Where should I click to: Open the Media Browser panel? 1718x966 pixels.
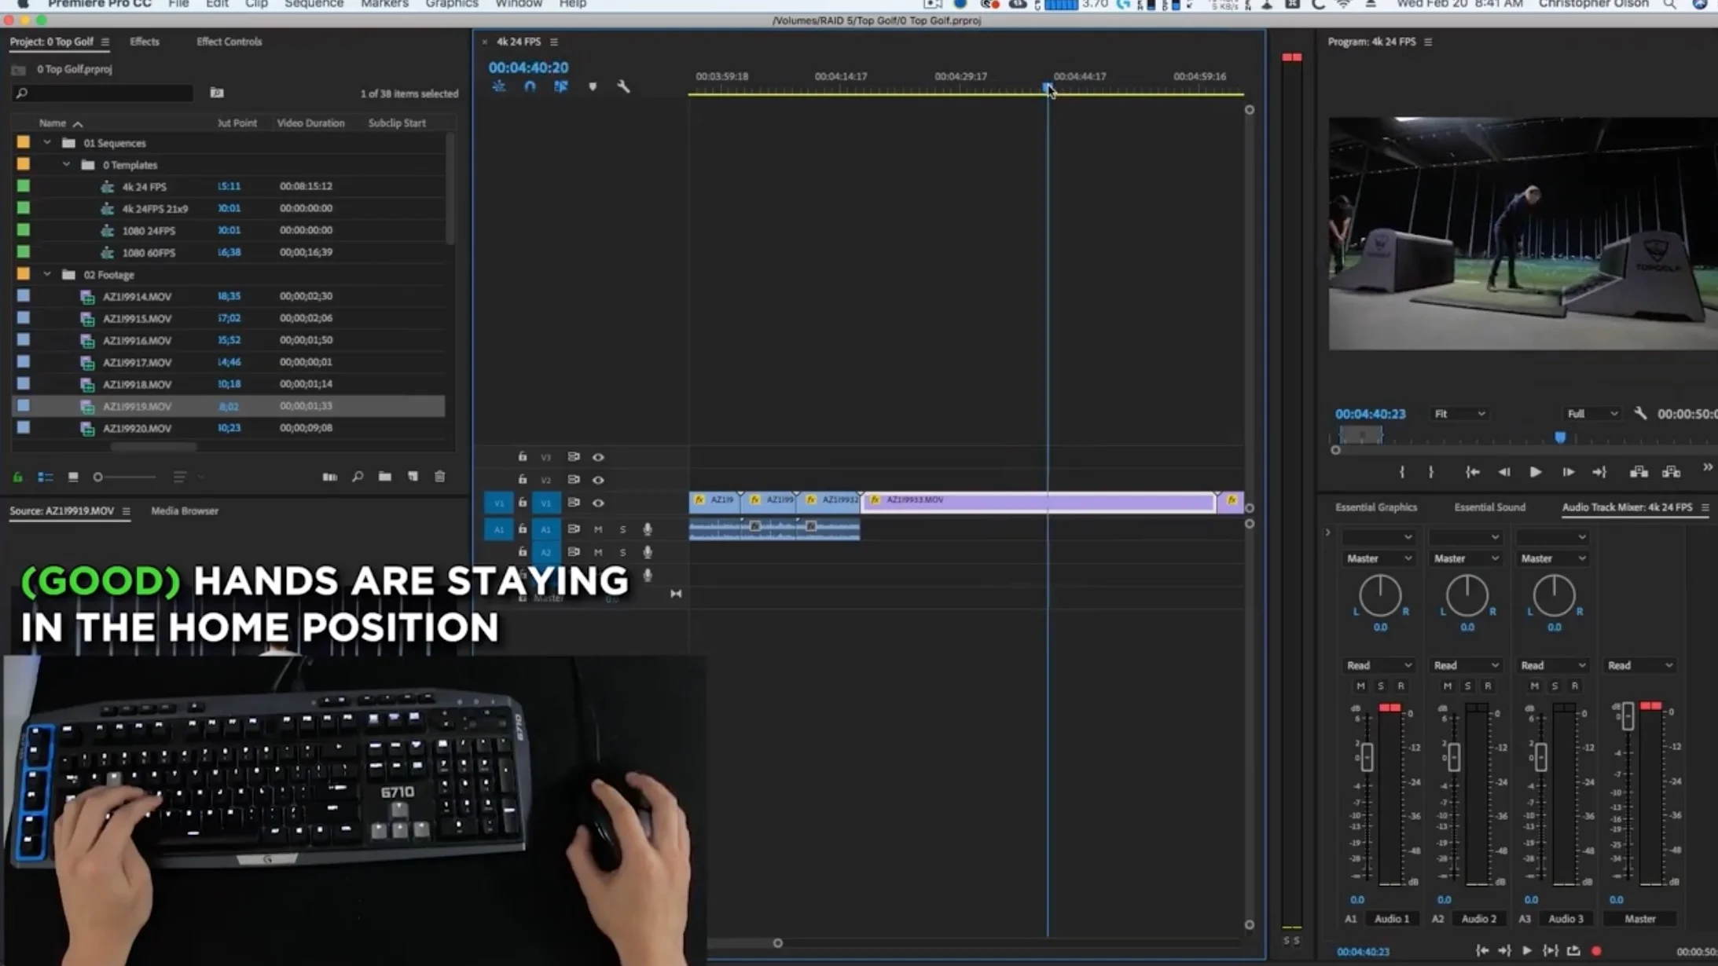(184, 510)
